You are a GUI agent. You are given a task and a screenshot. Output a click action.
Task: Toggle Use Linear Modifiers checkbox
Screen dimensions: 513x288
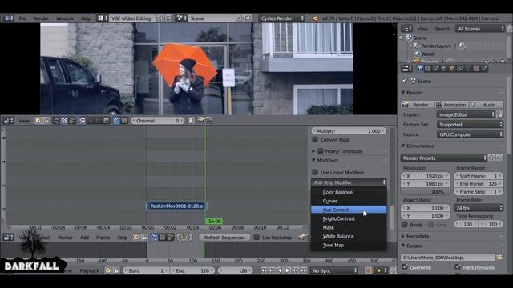(315, 172)
